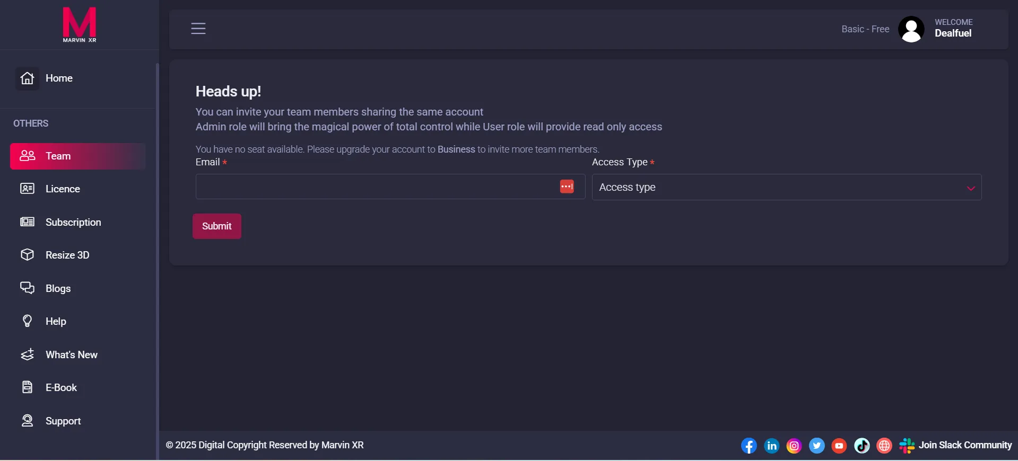The image size is (1018, 461).
Task: Click the globe website icon
Action: click(x=884, y=446)
